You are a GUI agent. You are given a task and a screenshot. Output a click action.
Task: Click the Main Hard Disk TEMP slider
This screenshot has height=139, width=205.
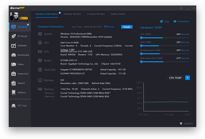tap(164, 62)
